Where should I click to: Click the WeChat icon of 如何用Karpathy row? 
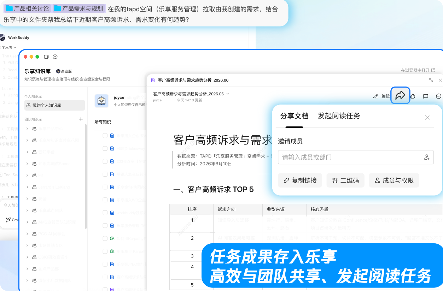(112, 238)
